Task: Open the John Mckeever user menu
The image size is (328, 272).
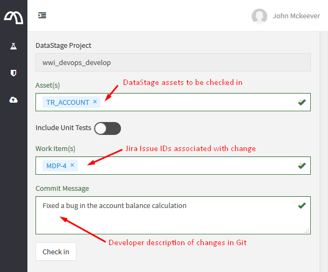Action: coord(296,16)
